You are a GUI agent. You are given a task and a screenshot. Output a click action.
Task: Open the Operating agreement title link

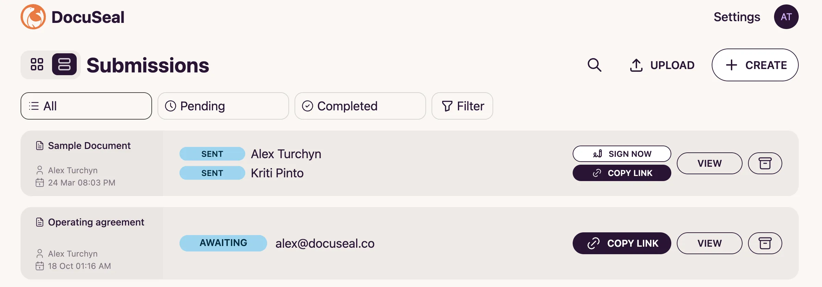coord(96,222)
